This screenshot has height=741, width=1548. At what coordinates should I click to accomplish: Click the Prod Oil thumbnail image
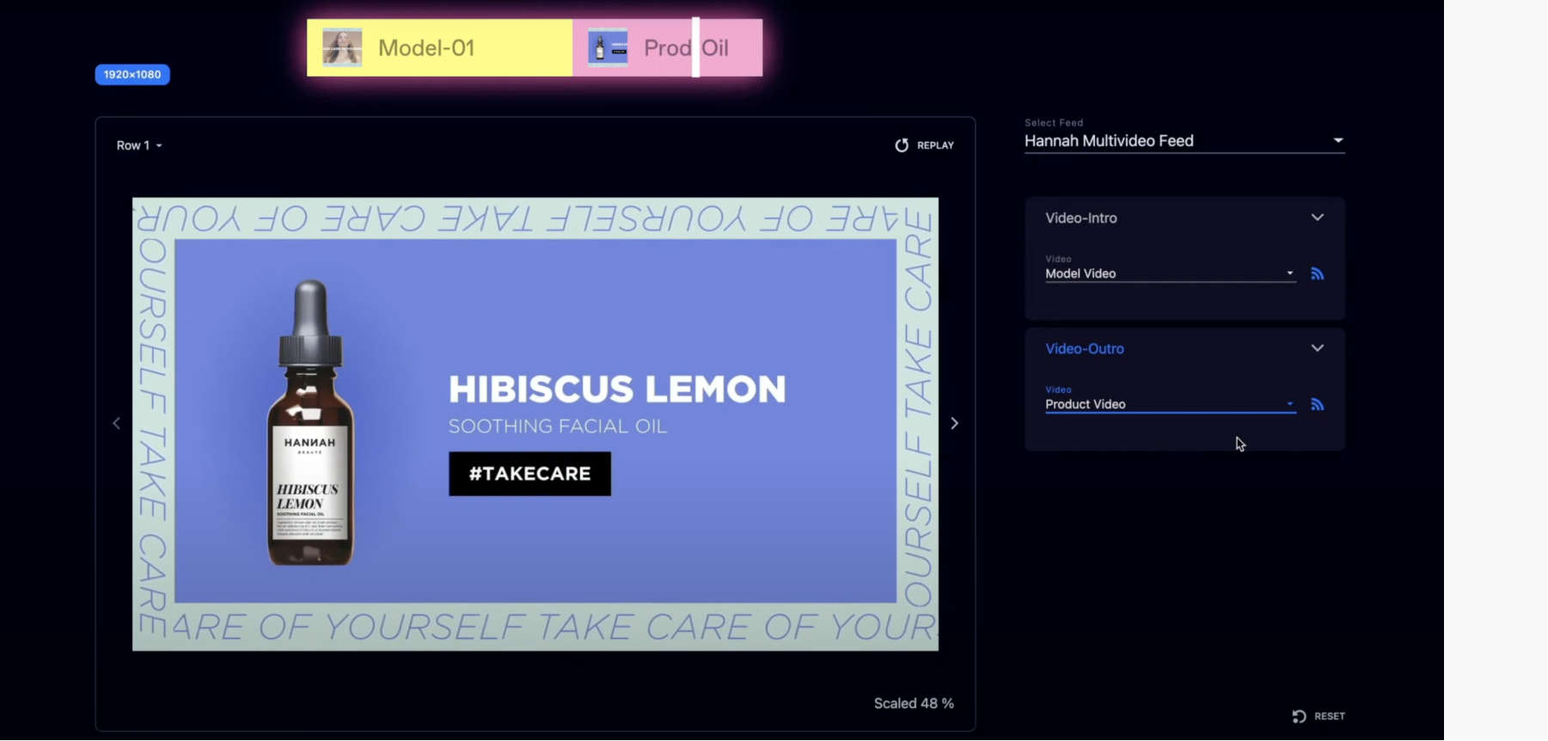[608, 47]
